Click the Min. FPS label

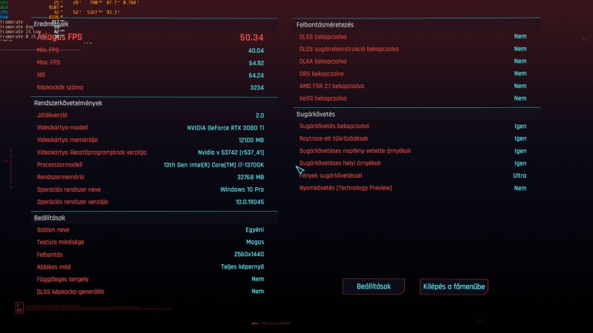coord(47,50)
